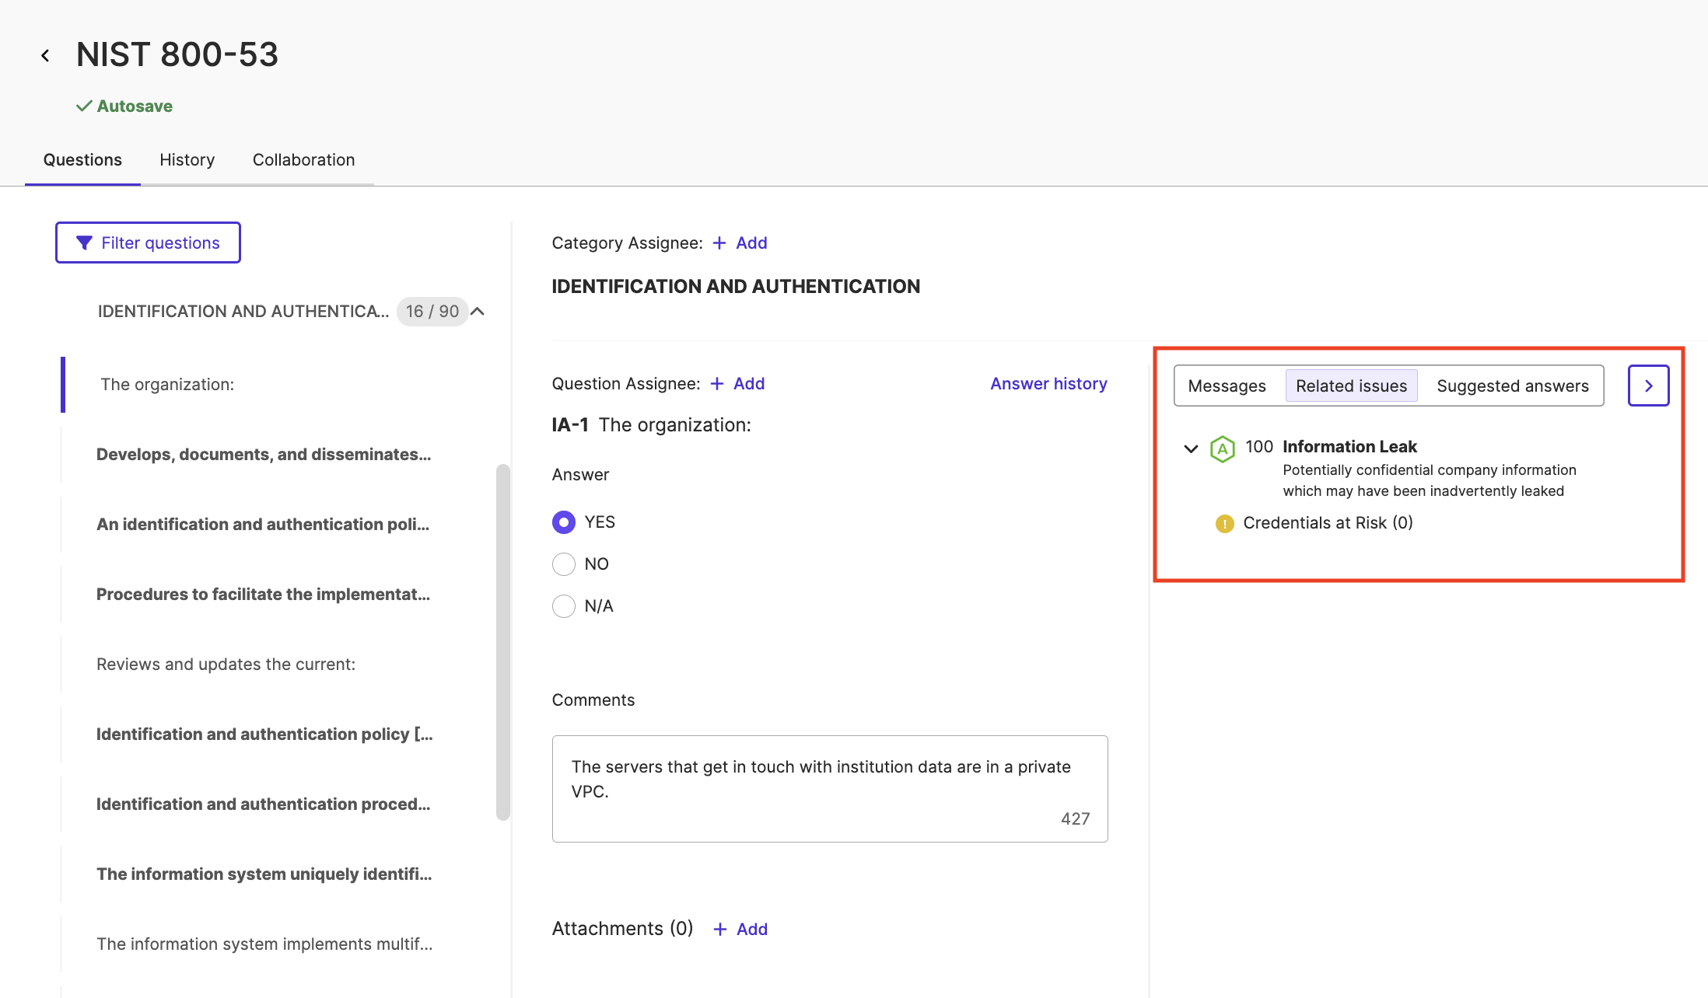Add a Question Assignee
The image size is (1708, 998).
(x=737, y=384)
